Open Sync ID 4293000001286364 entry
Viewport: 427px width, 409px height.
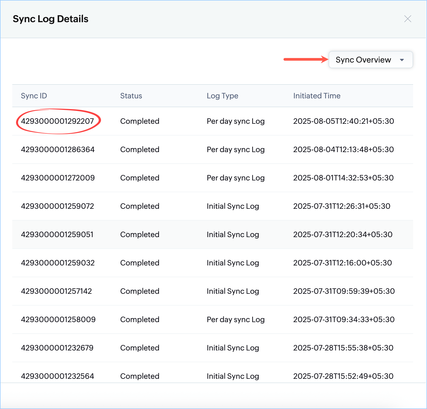point(58,150)
